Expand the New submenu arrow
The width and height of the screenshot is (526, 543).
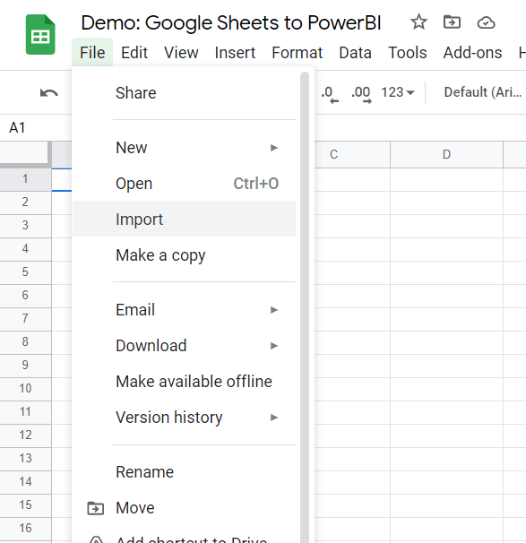click(x=274, y=148)
